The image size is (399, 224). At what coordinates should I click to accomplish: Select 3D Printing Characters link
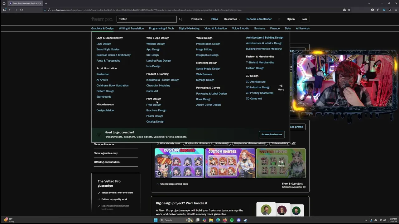(x=260, y=93)
